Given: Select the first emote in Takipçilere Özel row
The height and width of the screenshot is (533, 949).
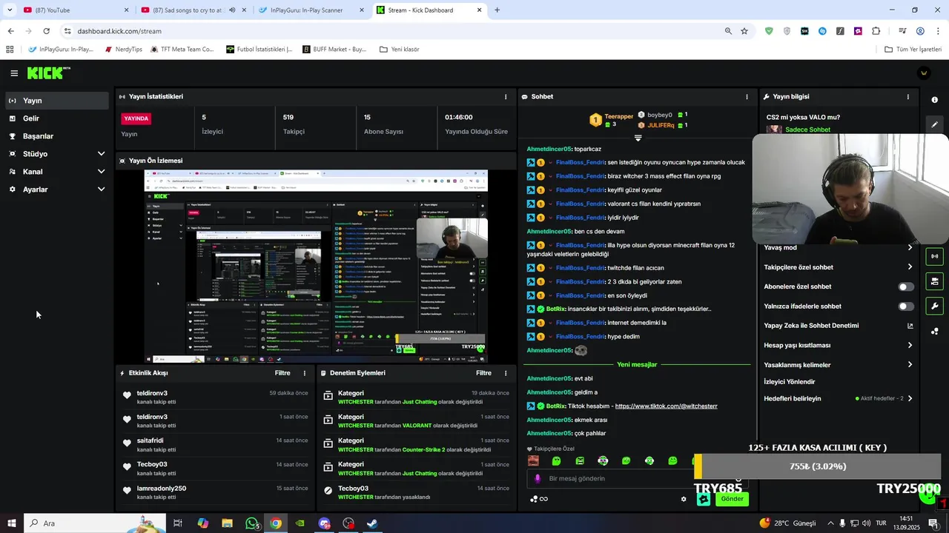Looking at the screenshot, I should point(533,460).
